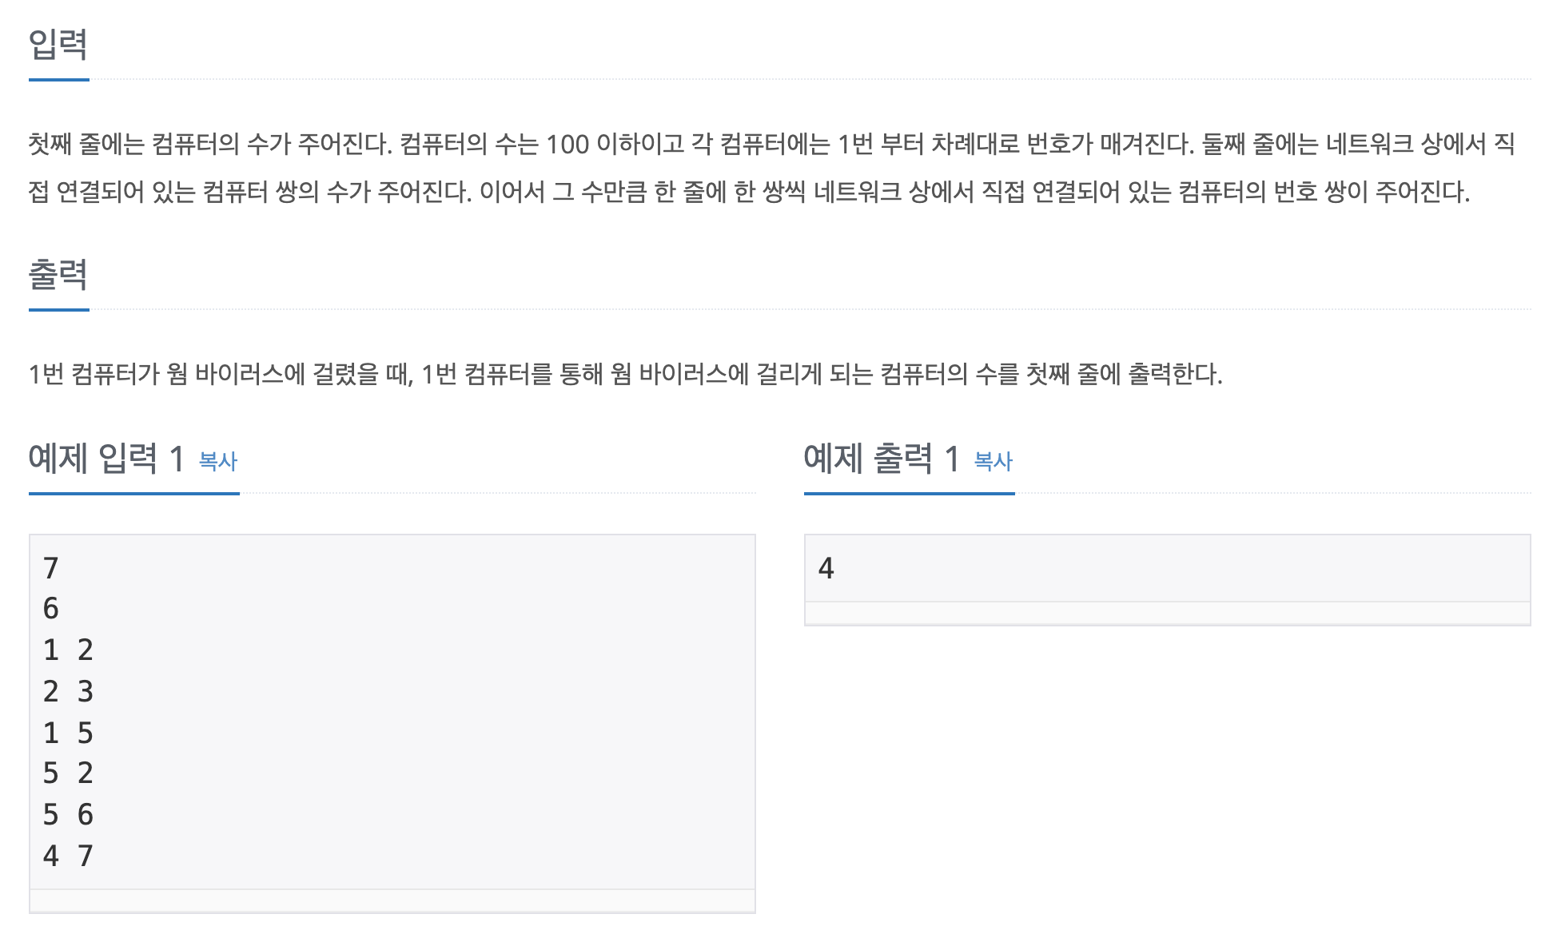Viewport: 1557px width, 938px height.
Task: Click the pair line "2 3"
Action: coord(68,692)
